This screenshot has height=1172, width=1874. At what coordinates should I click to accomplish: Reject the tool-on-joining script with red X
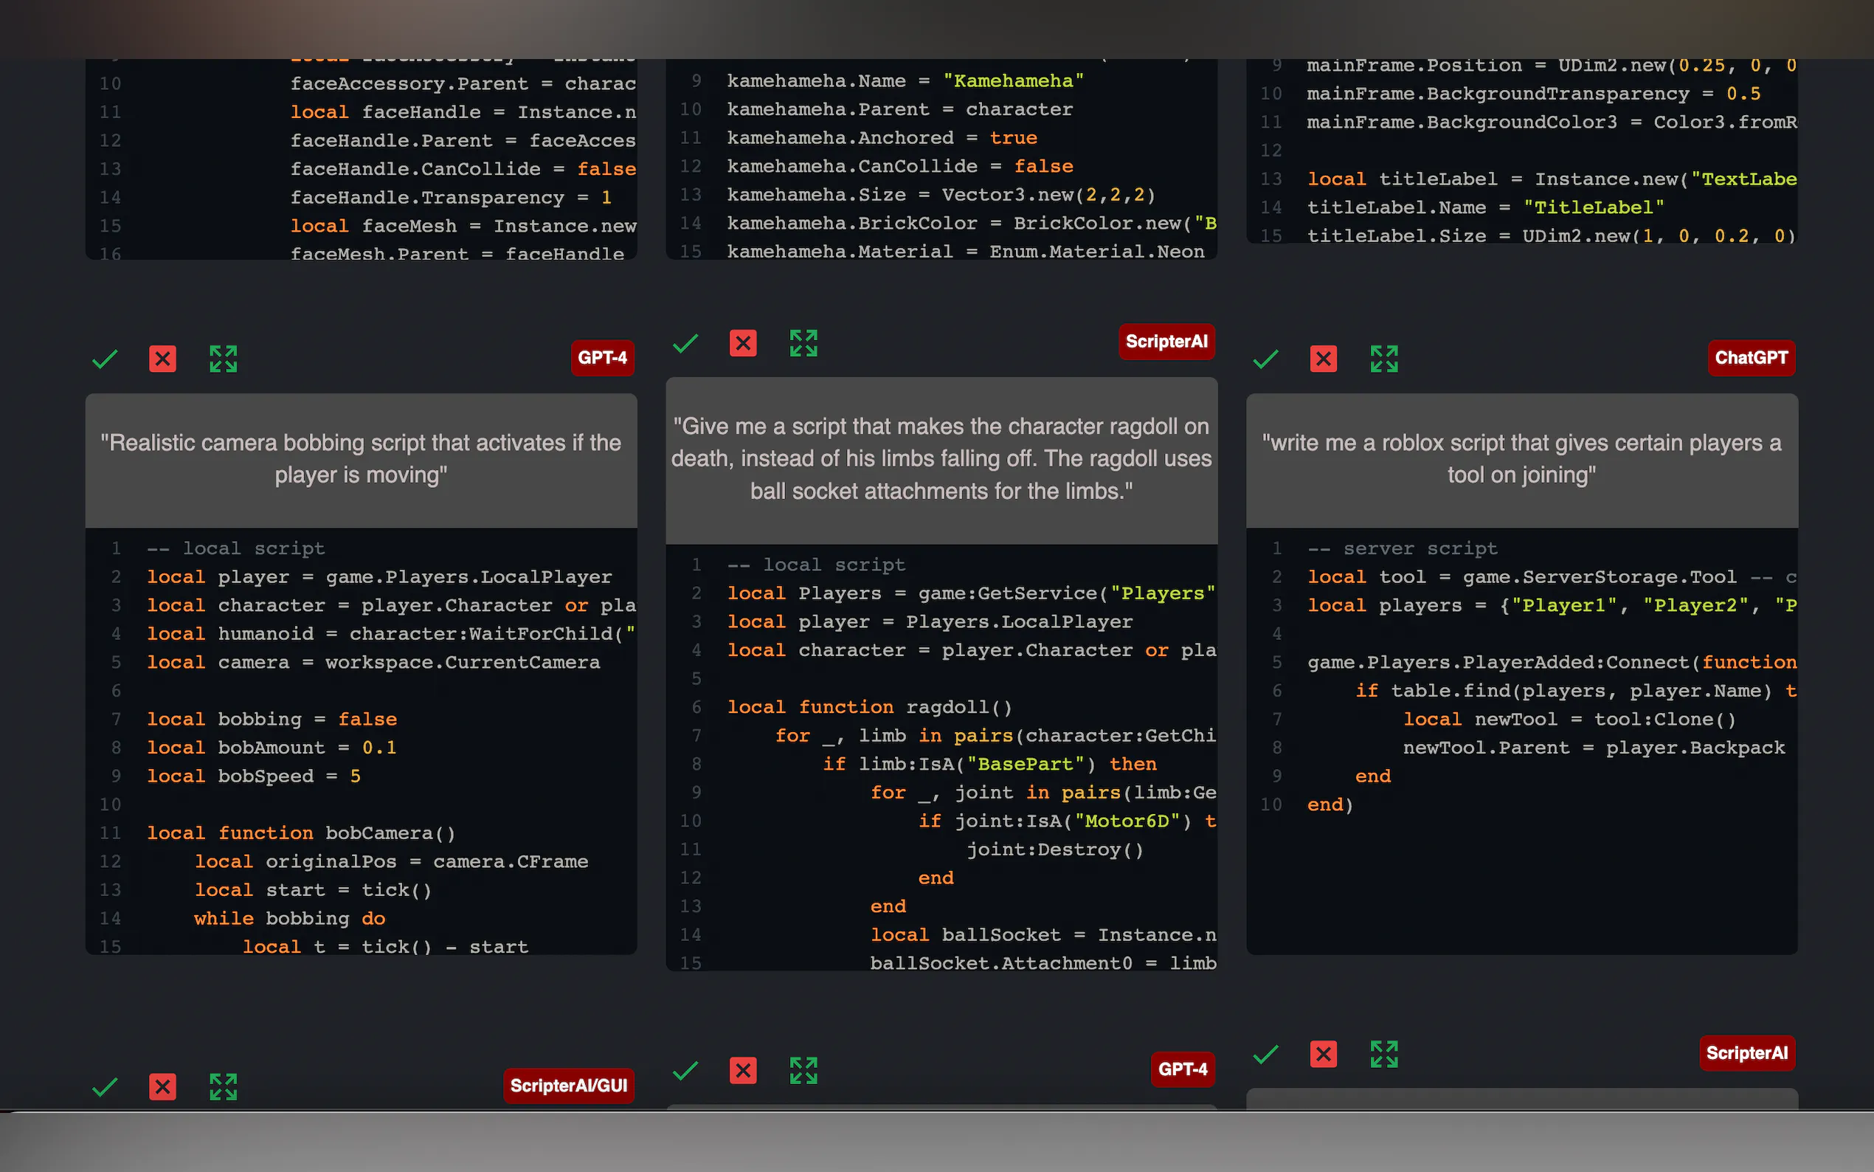(1323, 359)
